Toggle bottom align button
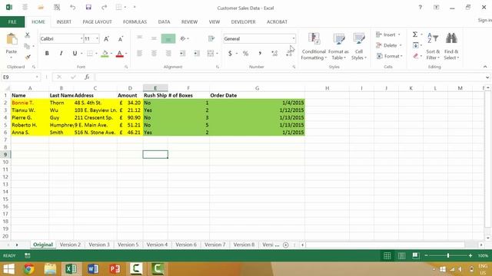 click(168, 38)
